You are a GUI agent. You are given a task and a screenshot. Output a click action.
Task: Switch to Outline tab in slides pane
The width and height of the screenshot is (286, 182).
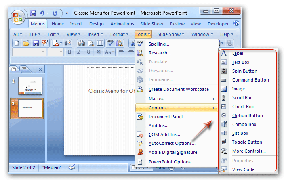[x=24, y=69]
